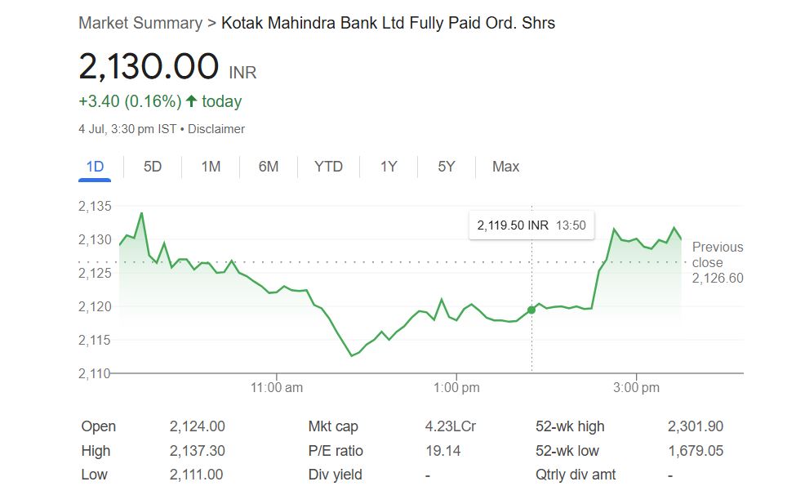Viewport: 796px width, 504px height.
Task: Click the 52-wk high value
Action: coord(695,426)
